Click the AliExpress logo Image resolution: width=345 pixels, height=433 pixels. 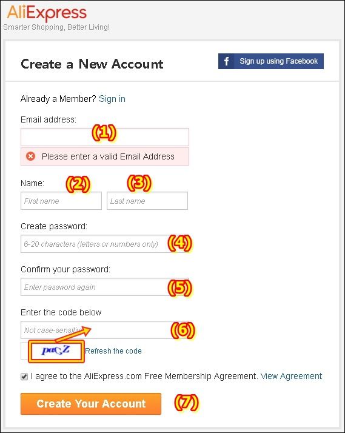coord(47,13)
